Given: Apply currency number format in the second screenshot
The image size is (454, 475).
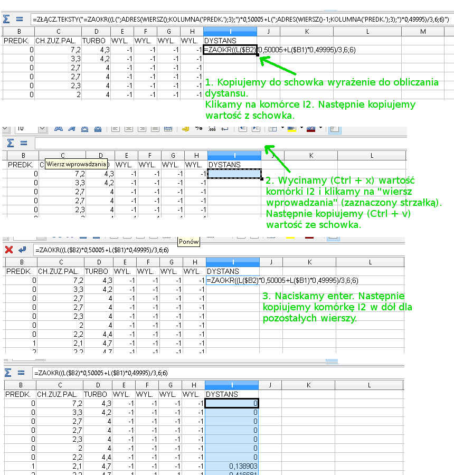Looking at the screenshot, I should pyautogui.click(x=185, y=129).
